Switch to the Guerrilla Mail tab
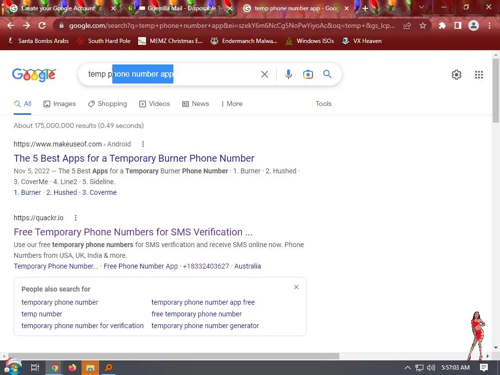The height and width of the screenshot is (375, 500). [181, 9]
